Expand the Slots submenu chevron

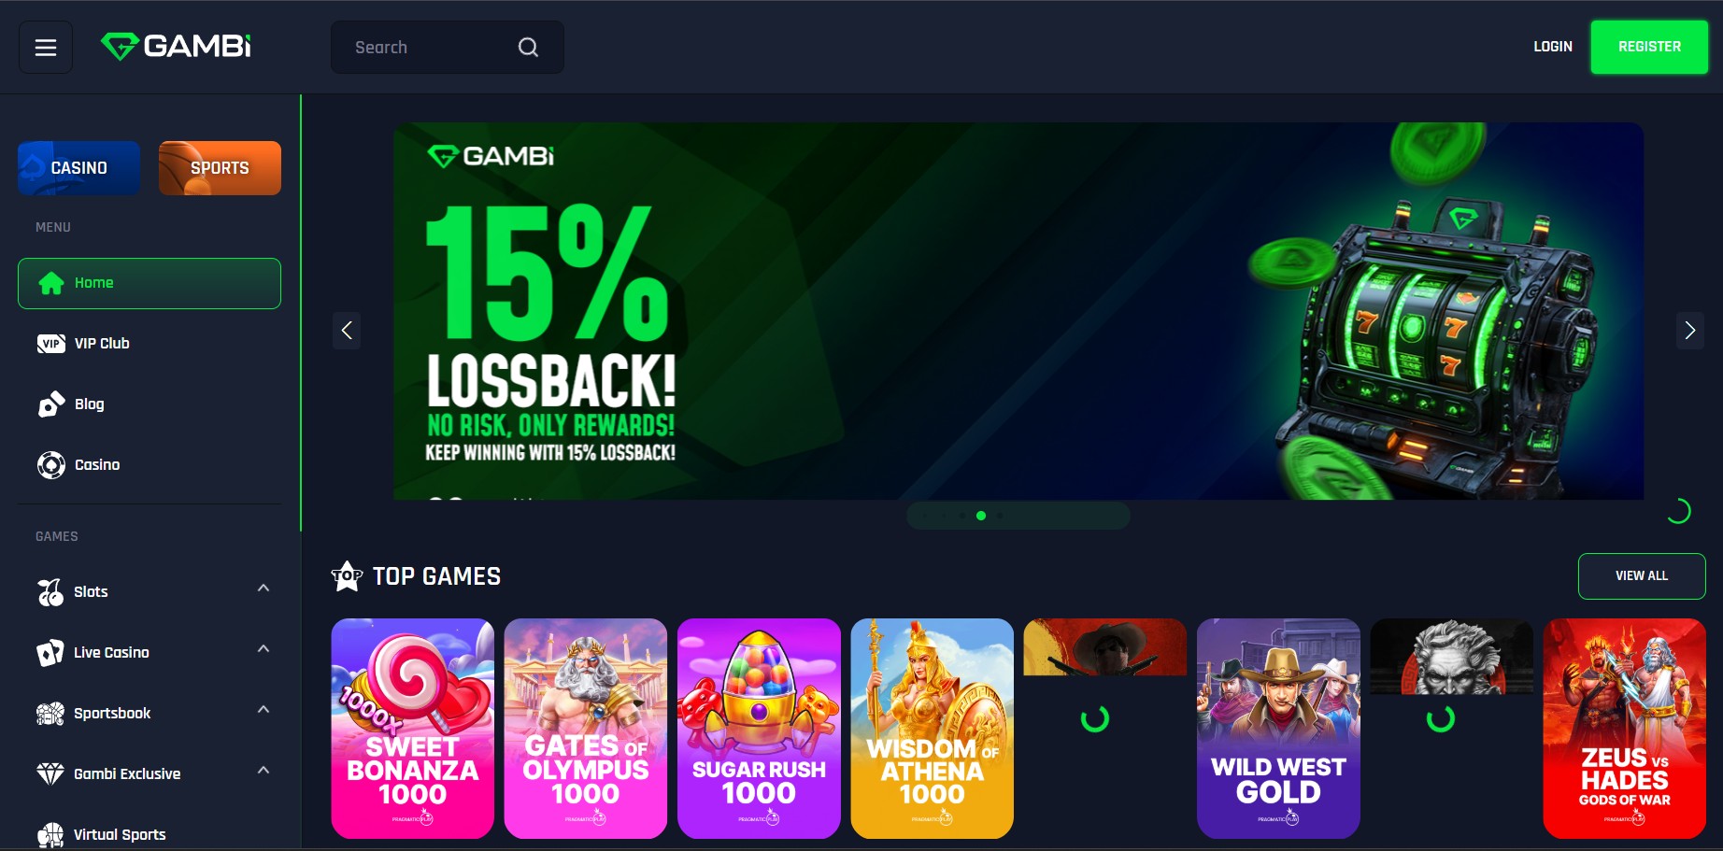[x=263, y=589]
